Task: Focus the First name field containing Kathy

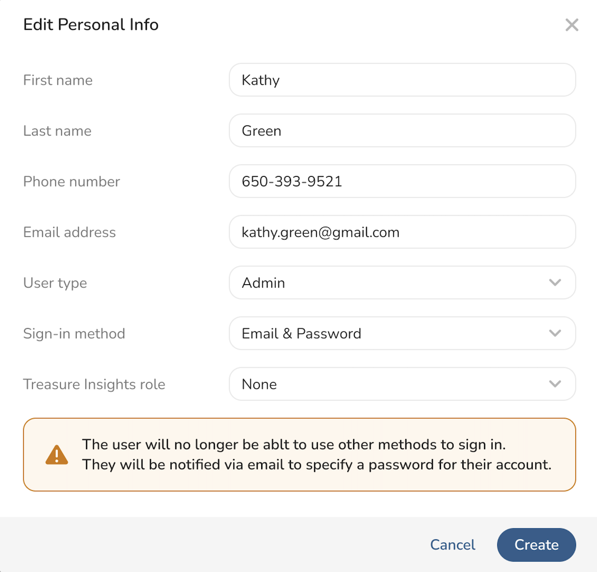Action: [x=402, y=80]
